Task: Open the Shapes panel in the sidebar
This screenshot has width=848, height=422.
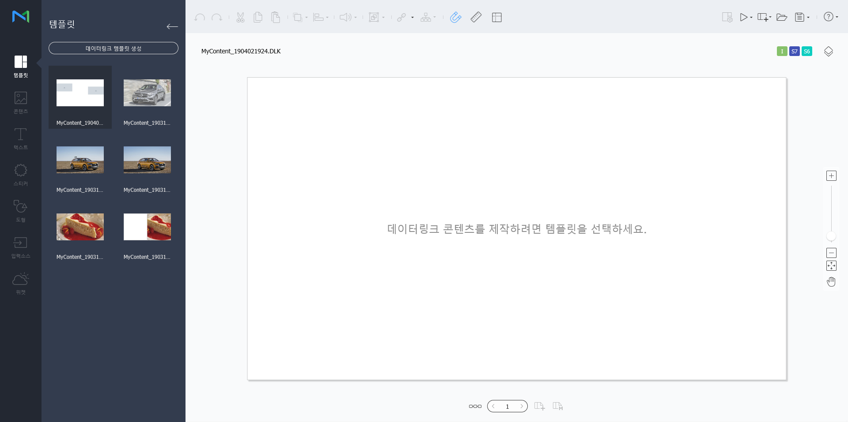Action: pos(20,211)
